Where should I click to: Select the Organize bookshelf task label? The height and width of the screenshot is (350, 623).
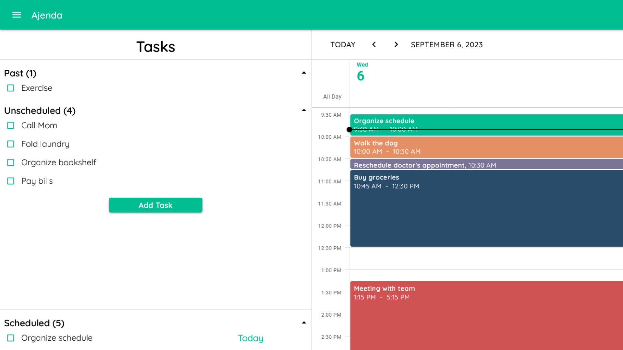coord(59,162)
